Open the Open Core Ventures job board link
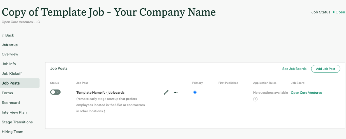The image size is (346, 139). (x=306, y=93)
